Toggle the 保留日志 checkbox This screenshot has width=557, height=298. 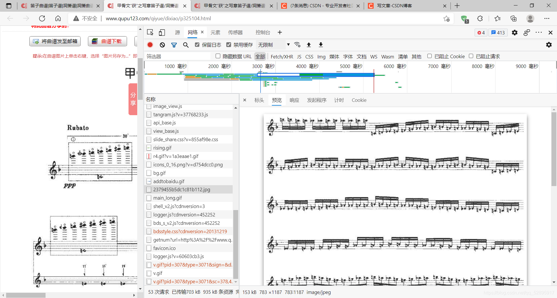(x=197, y=45)
